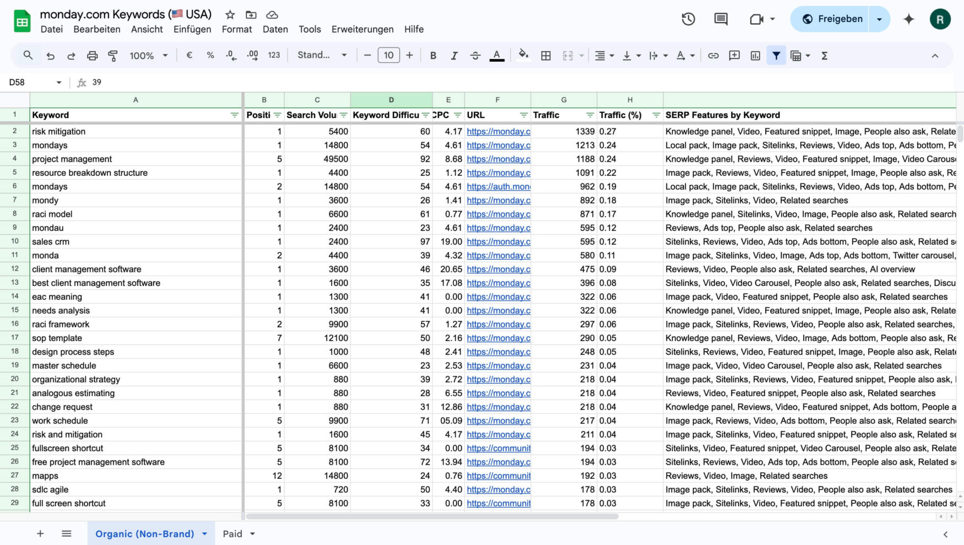
Task: Click the insert link icon
Action: [x=713, y=56]
